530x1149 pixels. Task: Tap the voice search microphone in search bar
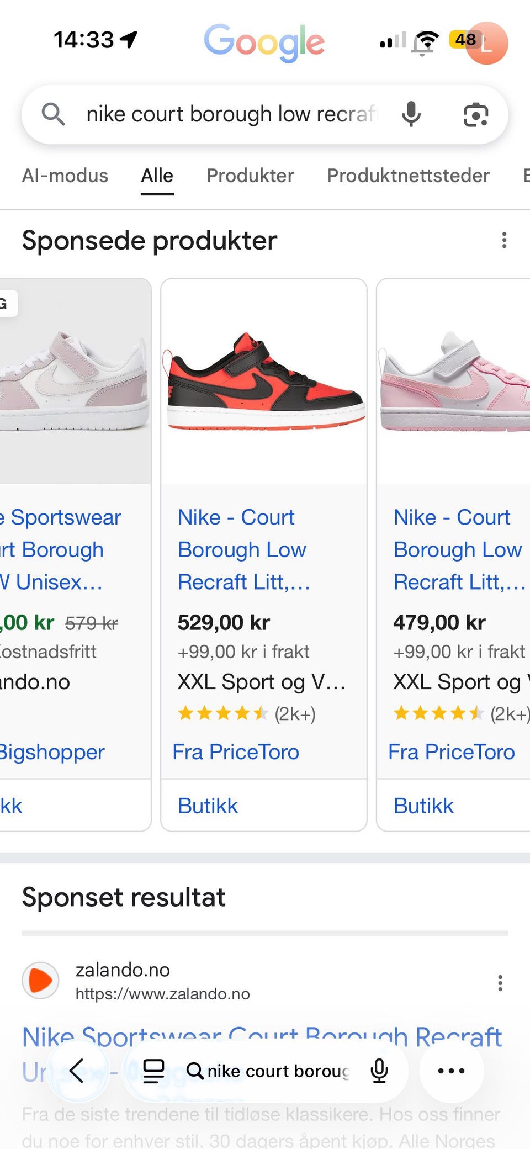pyautogui.click(x=411, y=114)
